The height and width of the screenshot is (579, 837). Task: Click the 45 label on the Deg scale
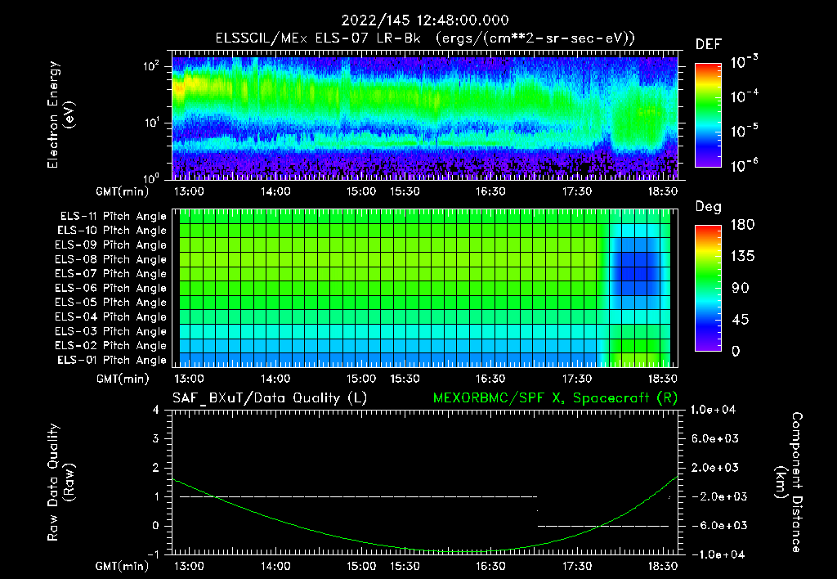tap(740, 320)
